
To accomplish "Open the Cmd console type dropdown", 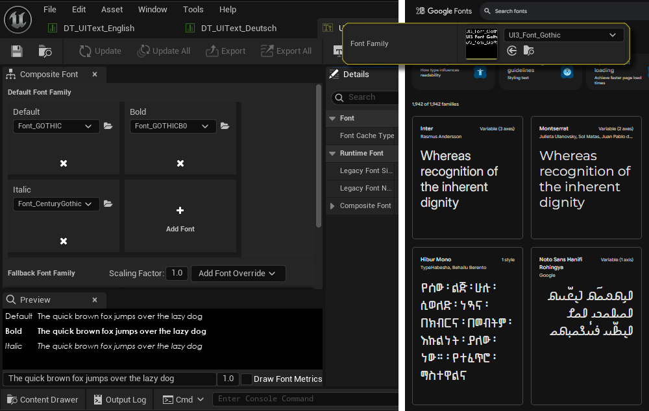I will (x=184, y=400).
